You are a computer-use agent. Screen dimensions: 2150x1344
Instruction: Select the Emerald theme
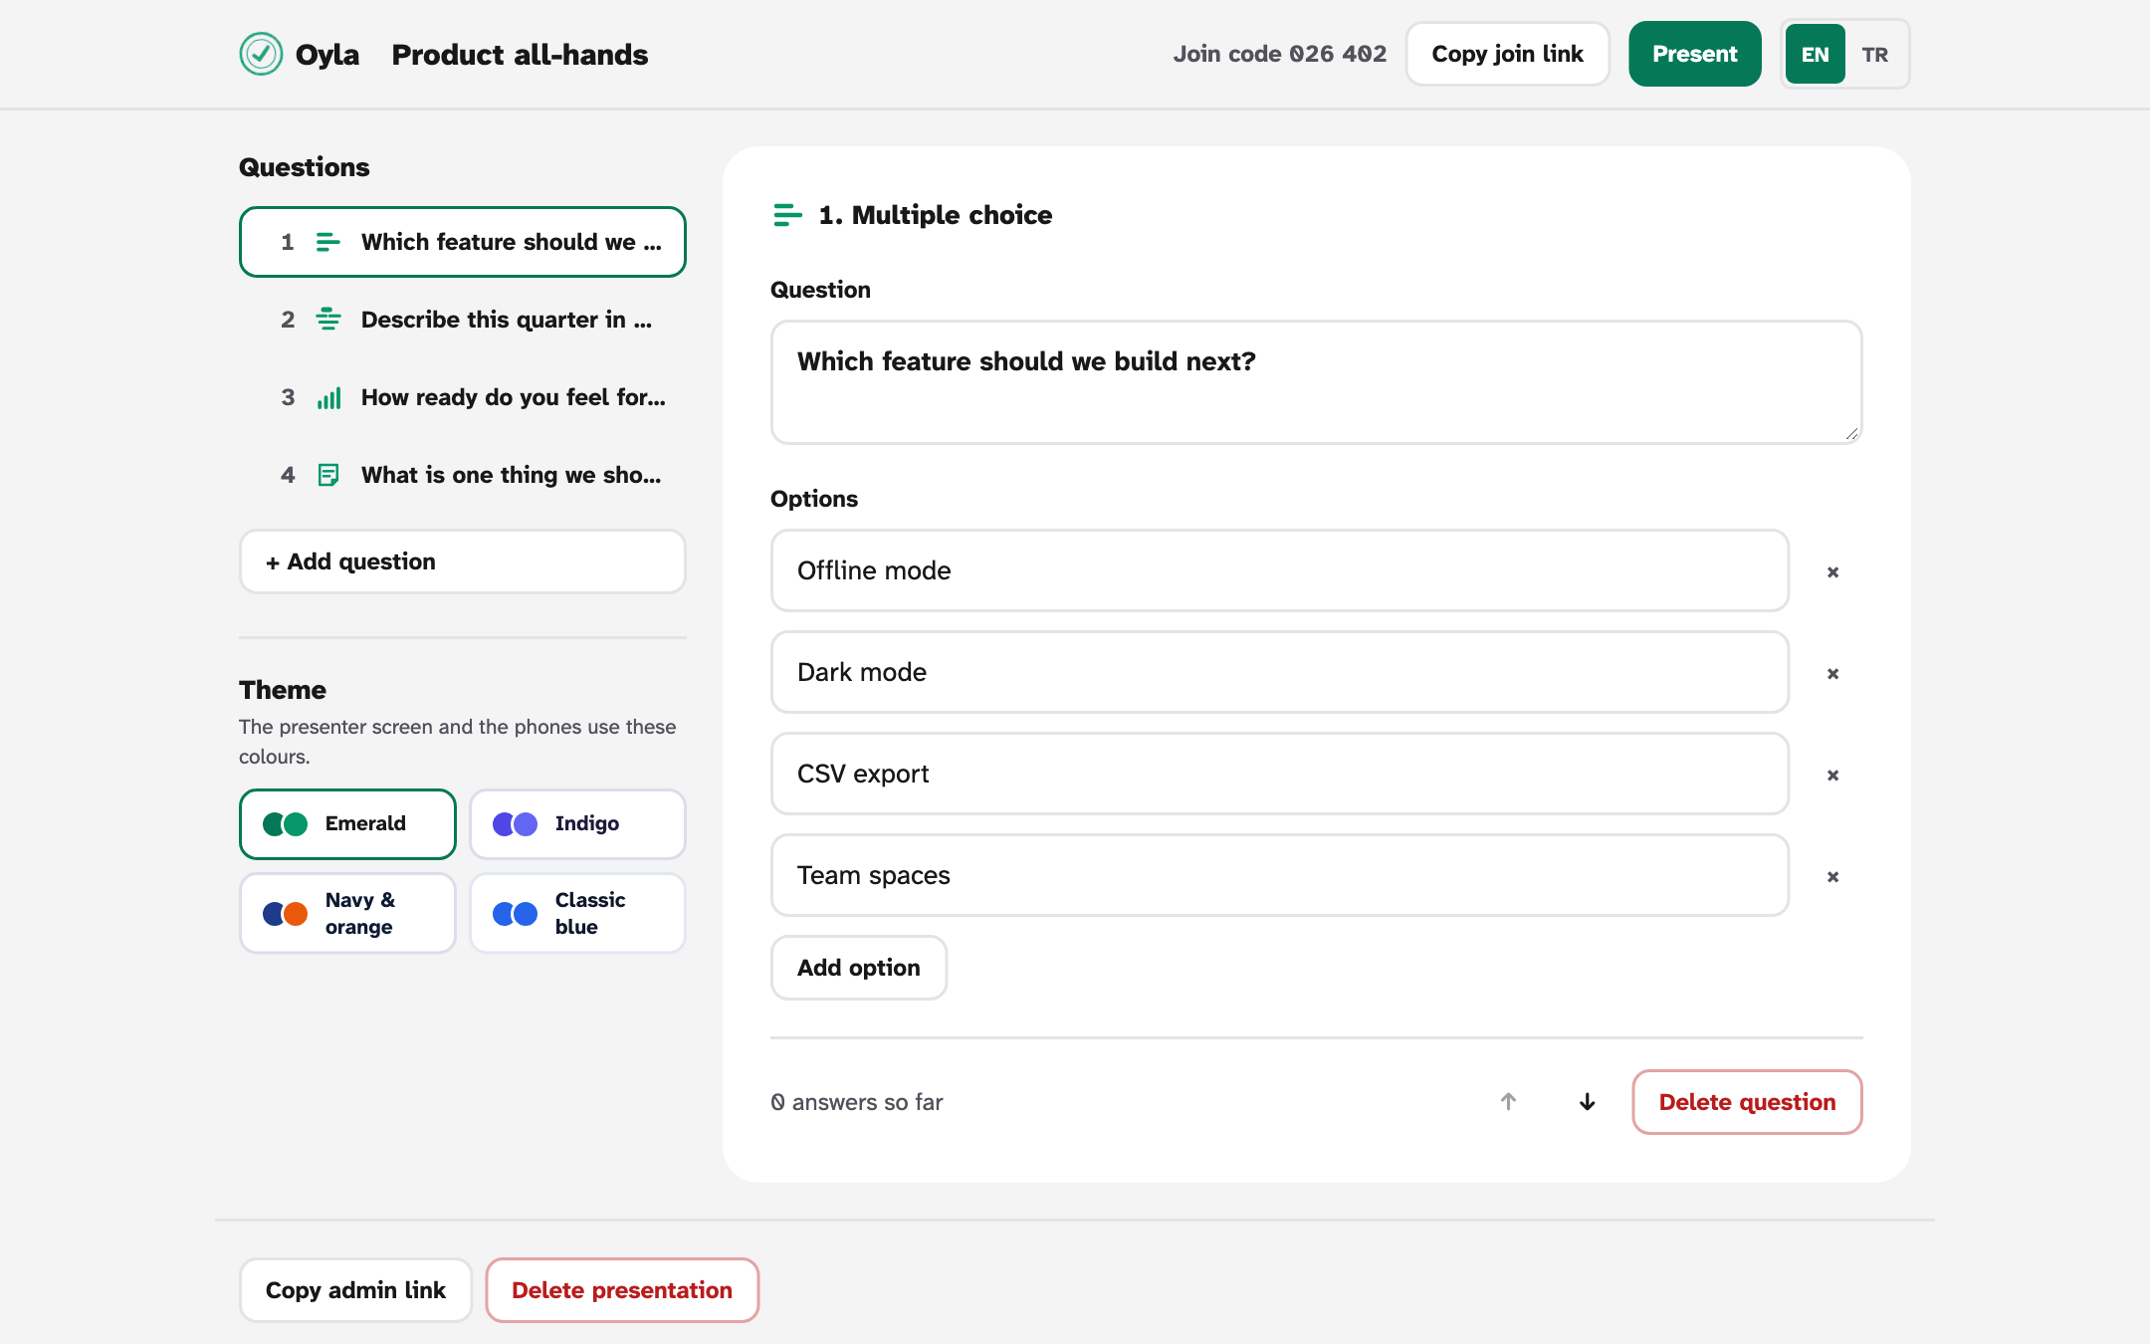click(347, 823)
